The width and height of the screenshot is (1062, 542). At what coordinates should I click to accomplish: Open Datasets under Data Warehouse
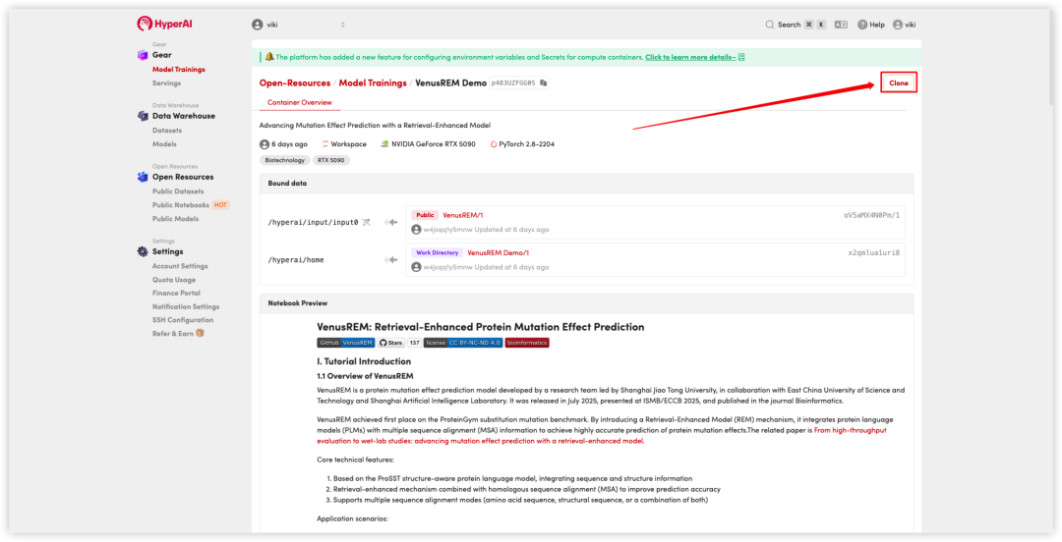click(166, 130)
